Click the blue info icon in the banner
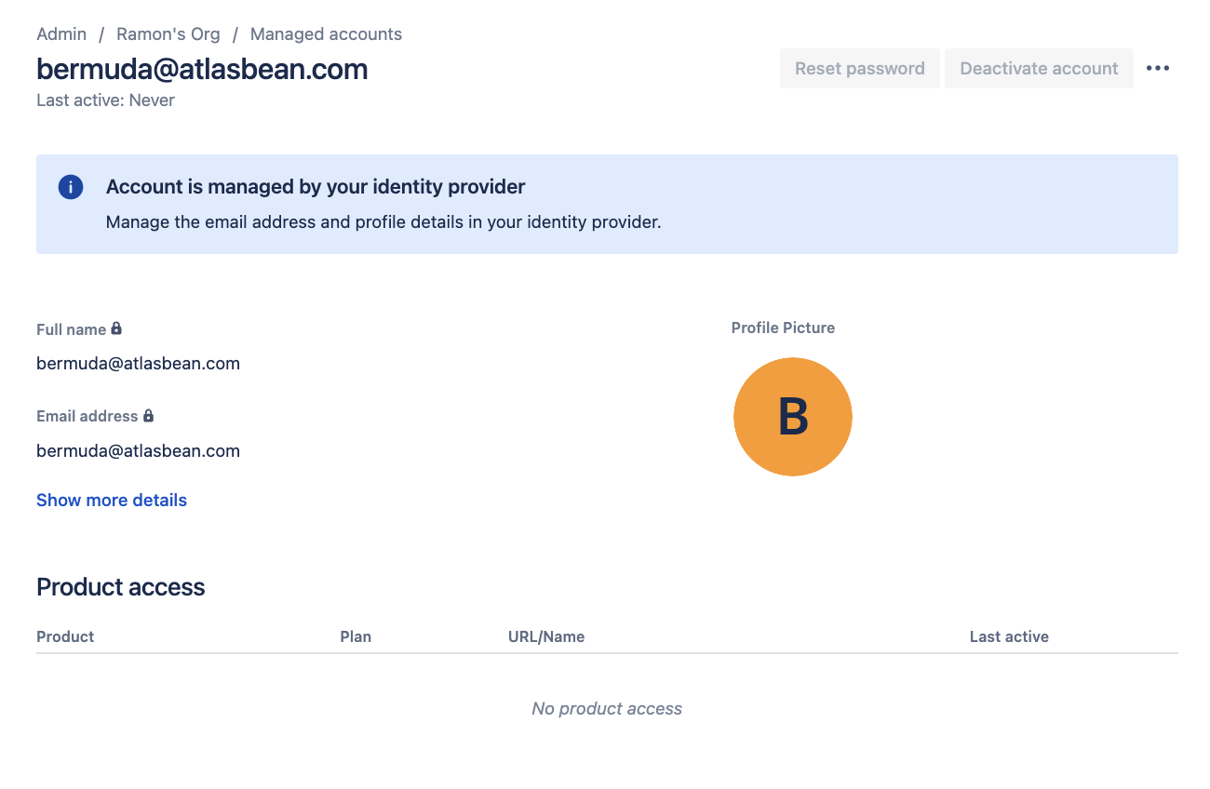The width and height of the screenshot is (1210, 789). coord(71,187)
